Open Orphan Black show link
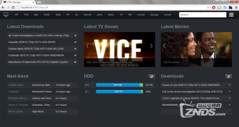 [16, 85]
